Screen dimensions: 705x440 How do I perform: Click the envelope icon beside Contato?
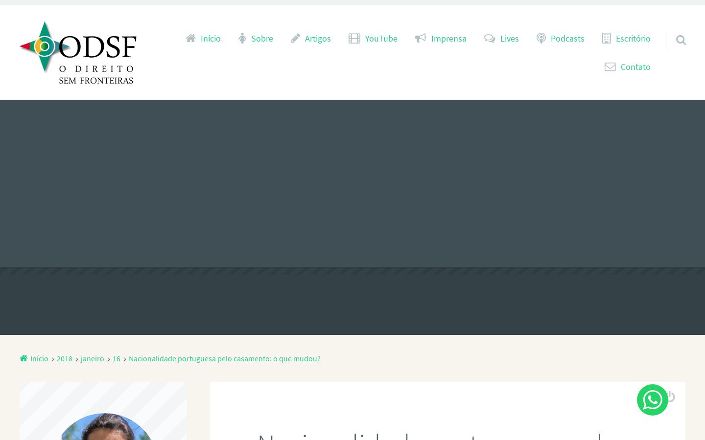pos(610,67)
